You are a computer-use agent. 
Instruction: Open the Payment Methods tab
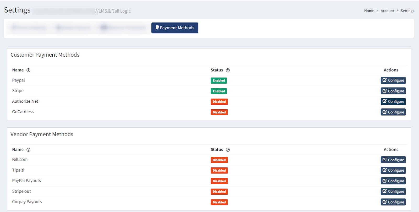(x=175, y=28)
